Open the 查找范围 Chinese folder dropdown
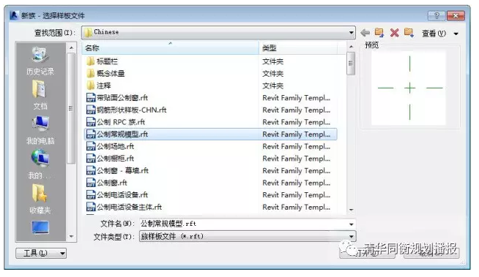Viewport: 479px width, 277px height. tap(219, 32)
